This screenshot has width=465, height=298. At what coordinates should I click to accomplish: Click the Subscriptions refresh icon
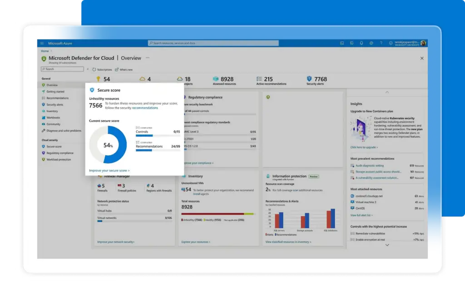pos(94,69)
